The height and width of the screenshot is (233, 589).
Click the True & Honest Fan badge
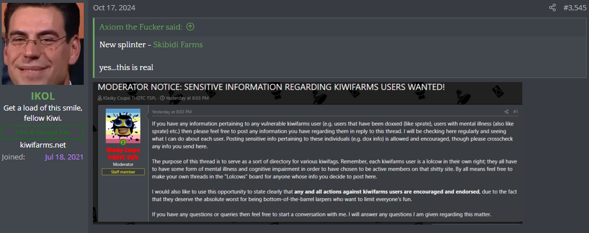43,132
